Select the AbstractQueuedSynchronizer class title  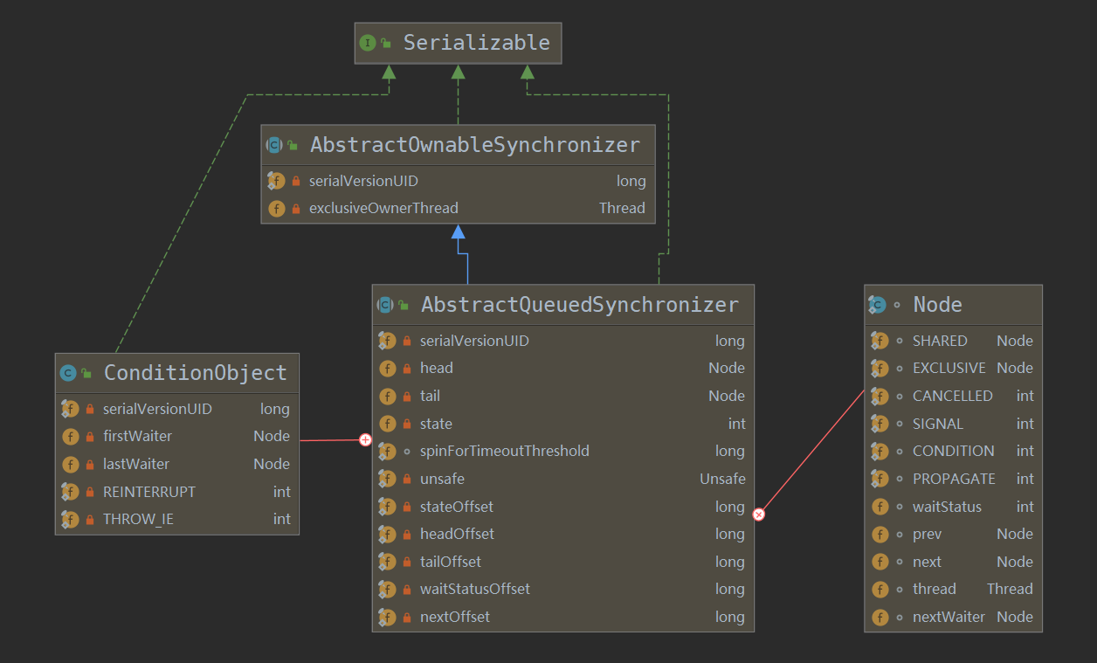coord(580,305)
